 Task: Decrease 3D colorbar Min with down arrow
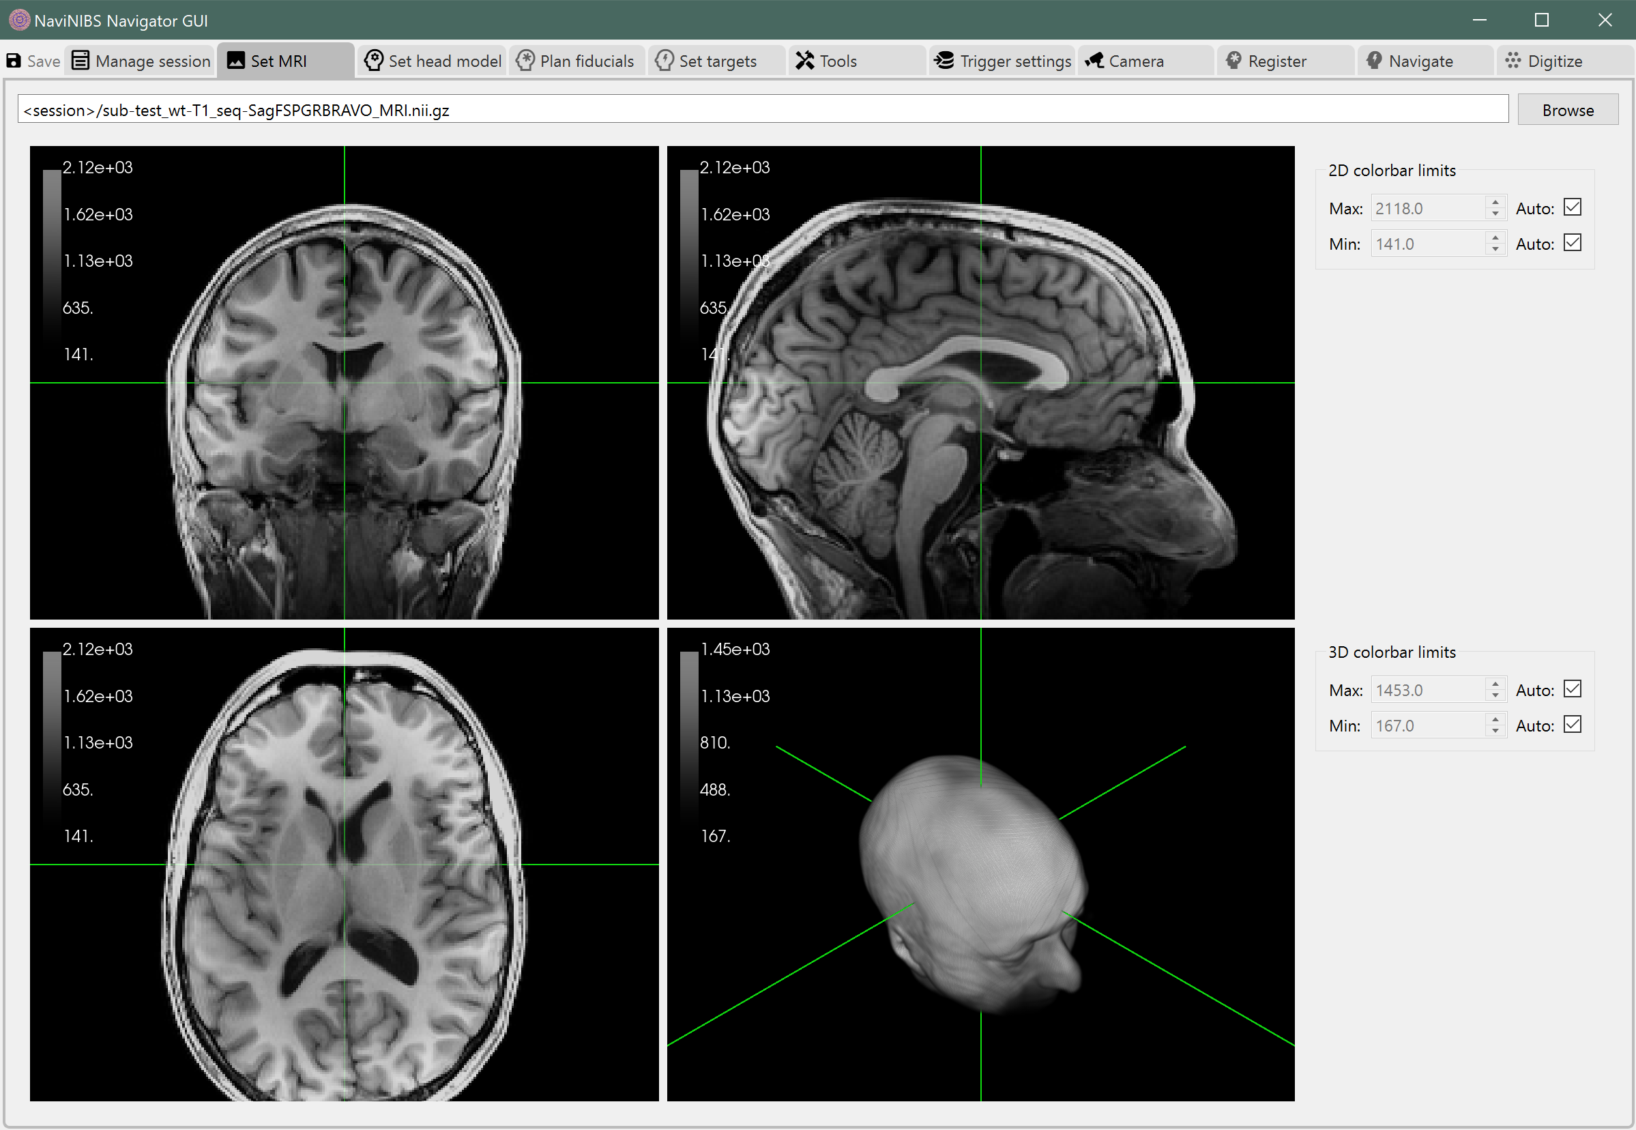click(1495, 731)
